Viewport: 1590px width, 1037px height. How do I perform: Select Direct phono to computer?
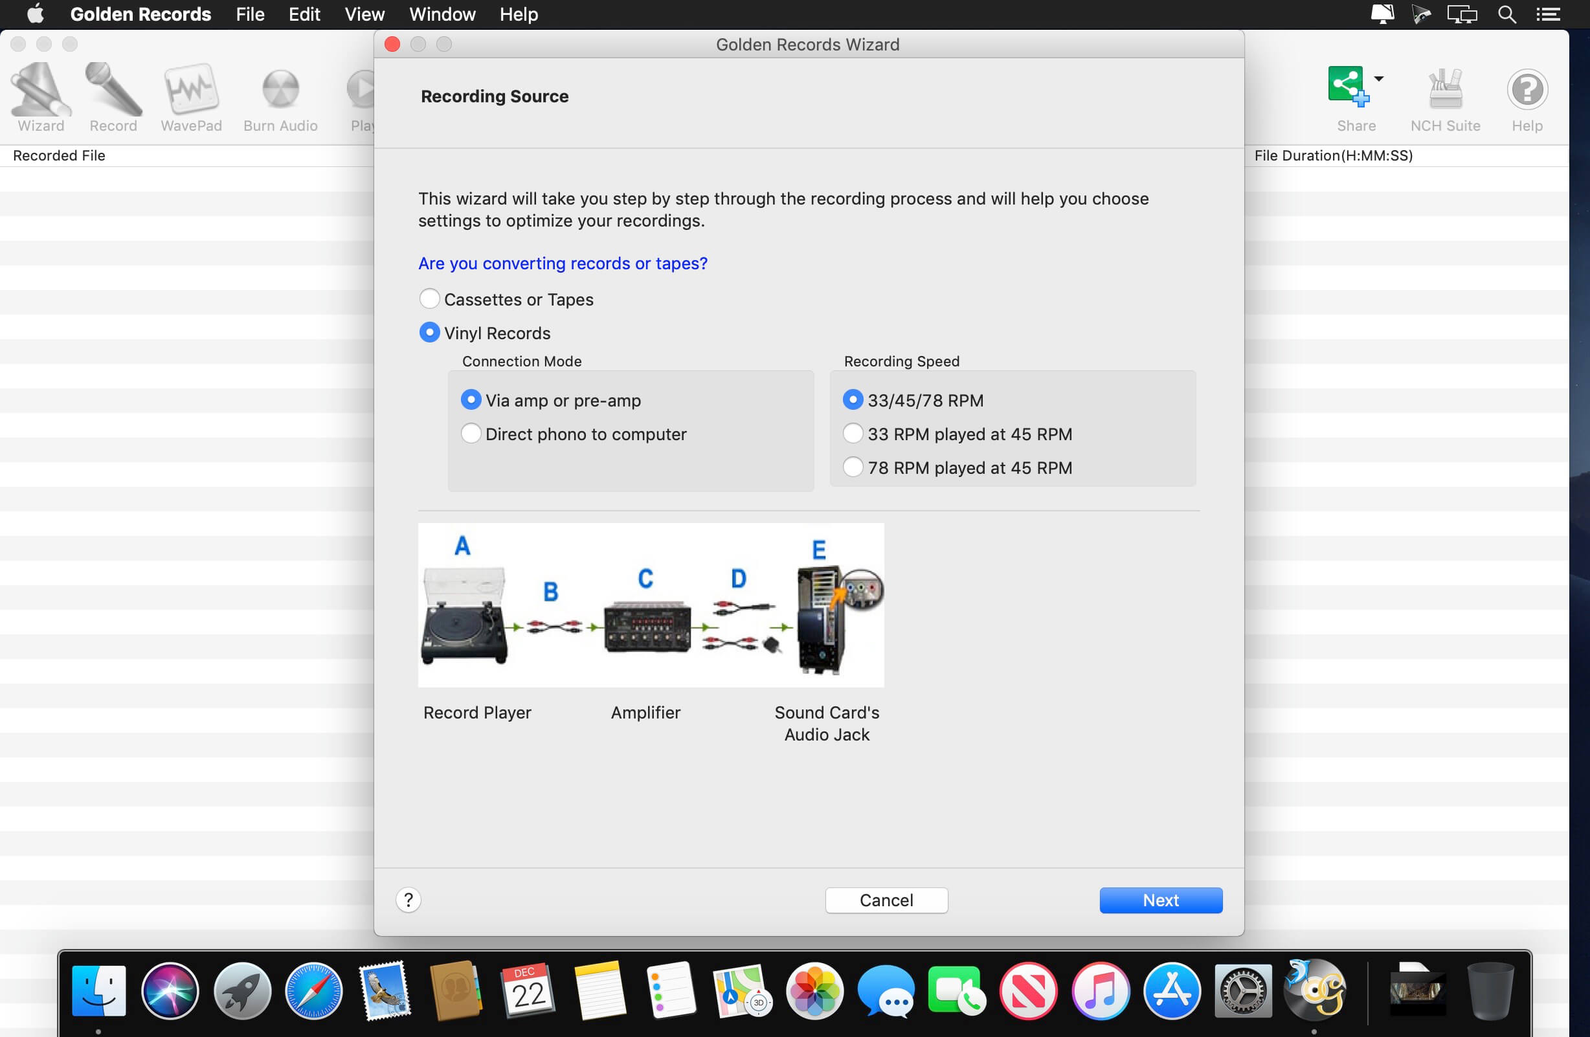[x=471, y=434]
